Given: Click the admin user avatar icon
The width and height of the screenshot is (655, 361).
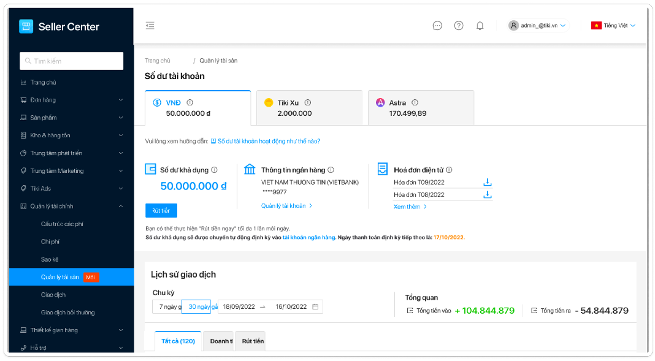Looking at the screenshot, I should click(x=513, y=26).
